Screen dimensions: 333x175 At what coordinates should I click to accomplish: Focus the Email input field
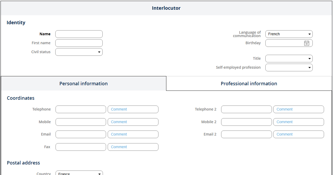tap(81, 134)
